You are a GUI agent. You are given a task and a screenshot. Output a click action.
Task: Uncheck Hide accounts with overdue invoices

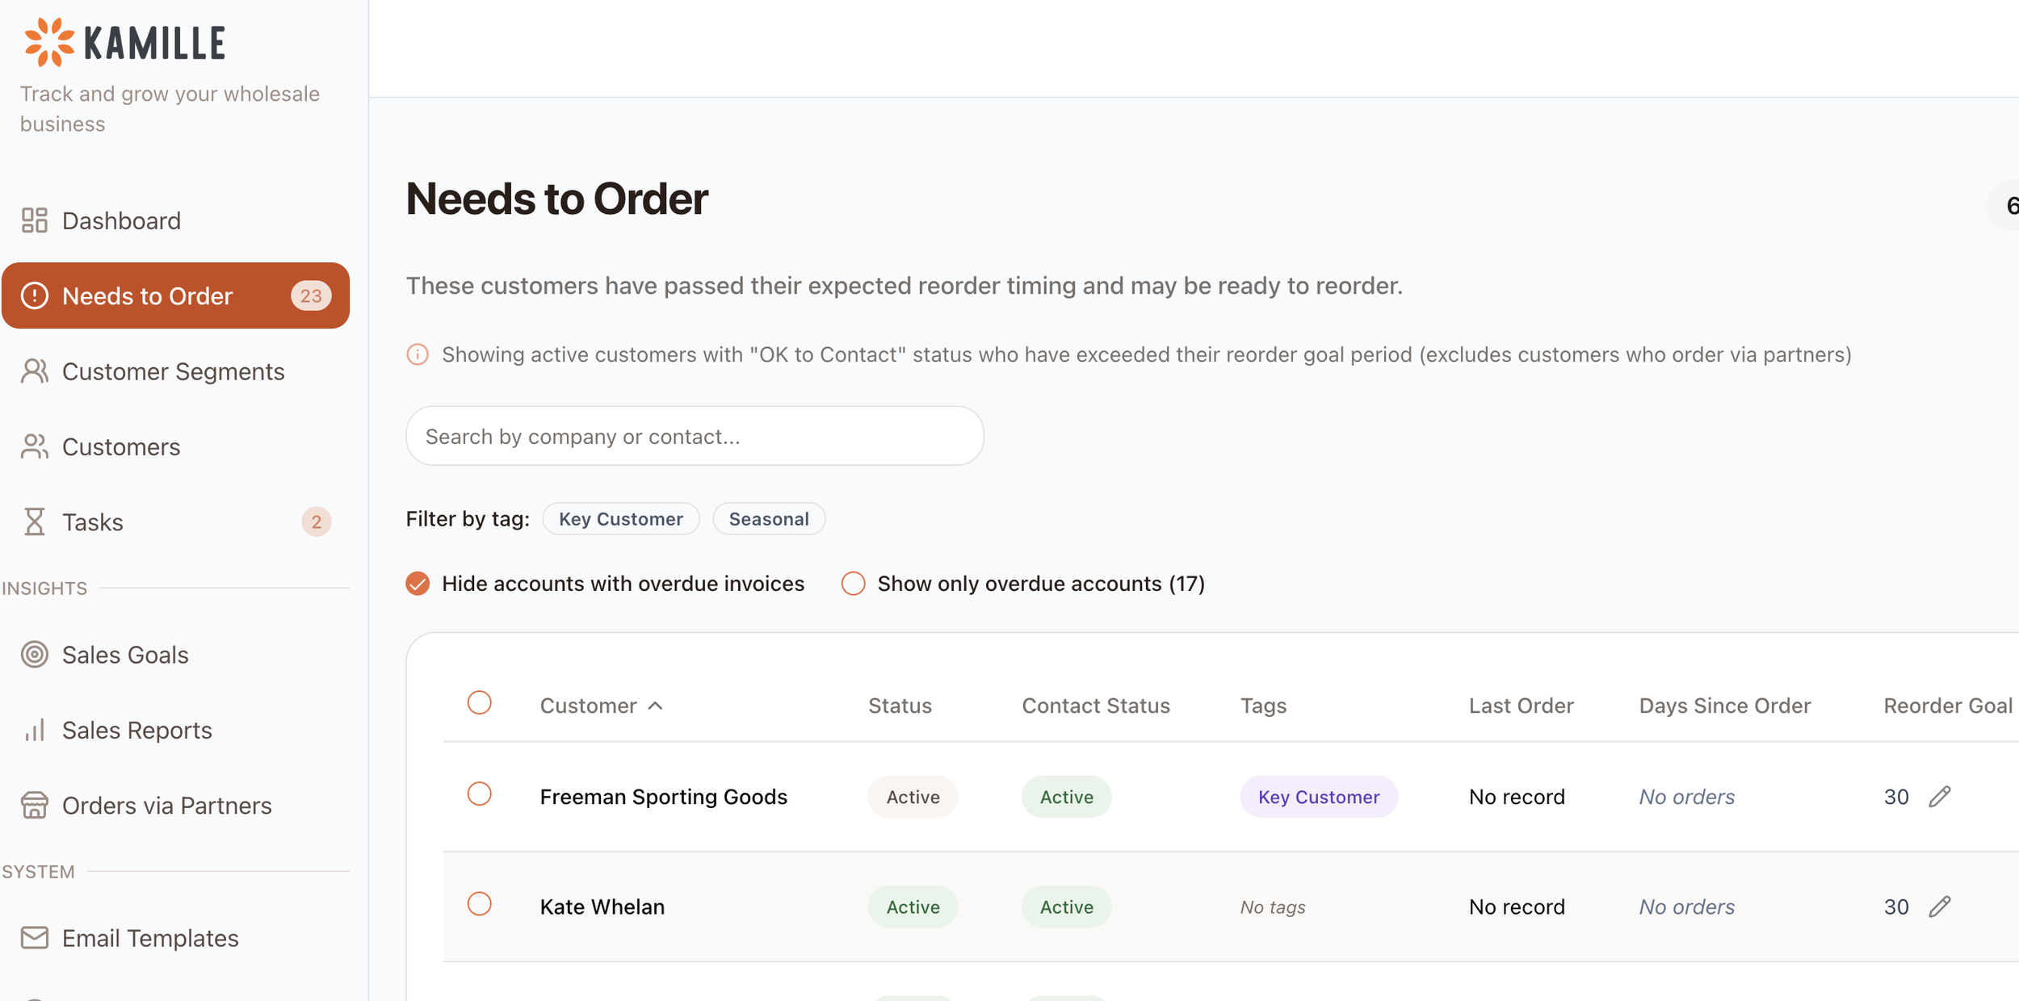click(x=418, y=584)
